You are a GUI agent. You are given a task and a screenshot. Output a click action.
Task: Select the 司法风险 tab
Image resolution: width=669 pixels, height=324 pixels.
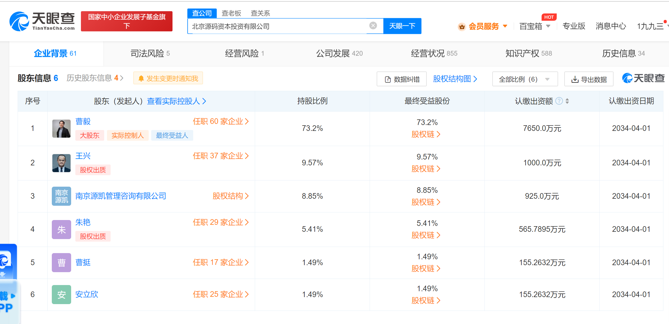point(150,53)
